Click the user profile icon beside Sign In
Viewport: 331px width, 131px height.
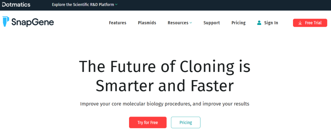[x=259, y=23]
